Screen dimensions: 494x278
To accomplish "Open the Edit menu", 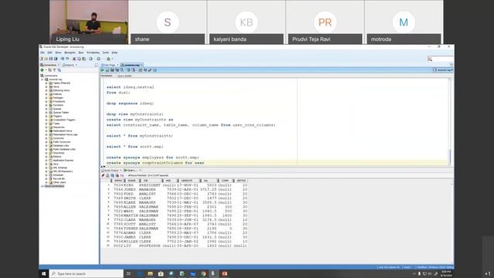I will click(x=49, y=53).
